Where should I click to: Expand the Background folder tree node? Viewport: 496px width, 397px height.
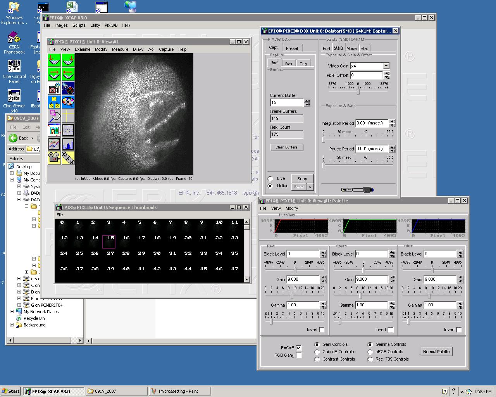pos(12,325)
